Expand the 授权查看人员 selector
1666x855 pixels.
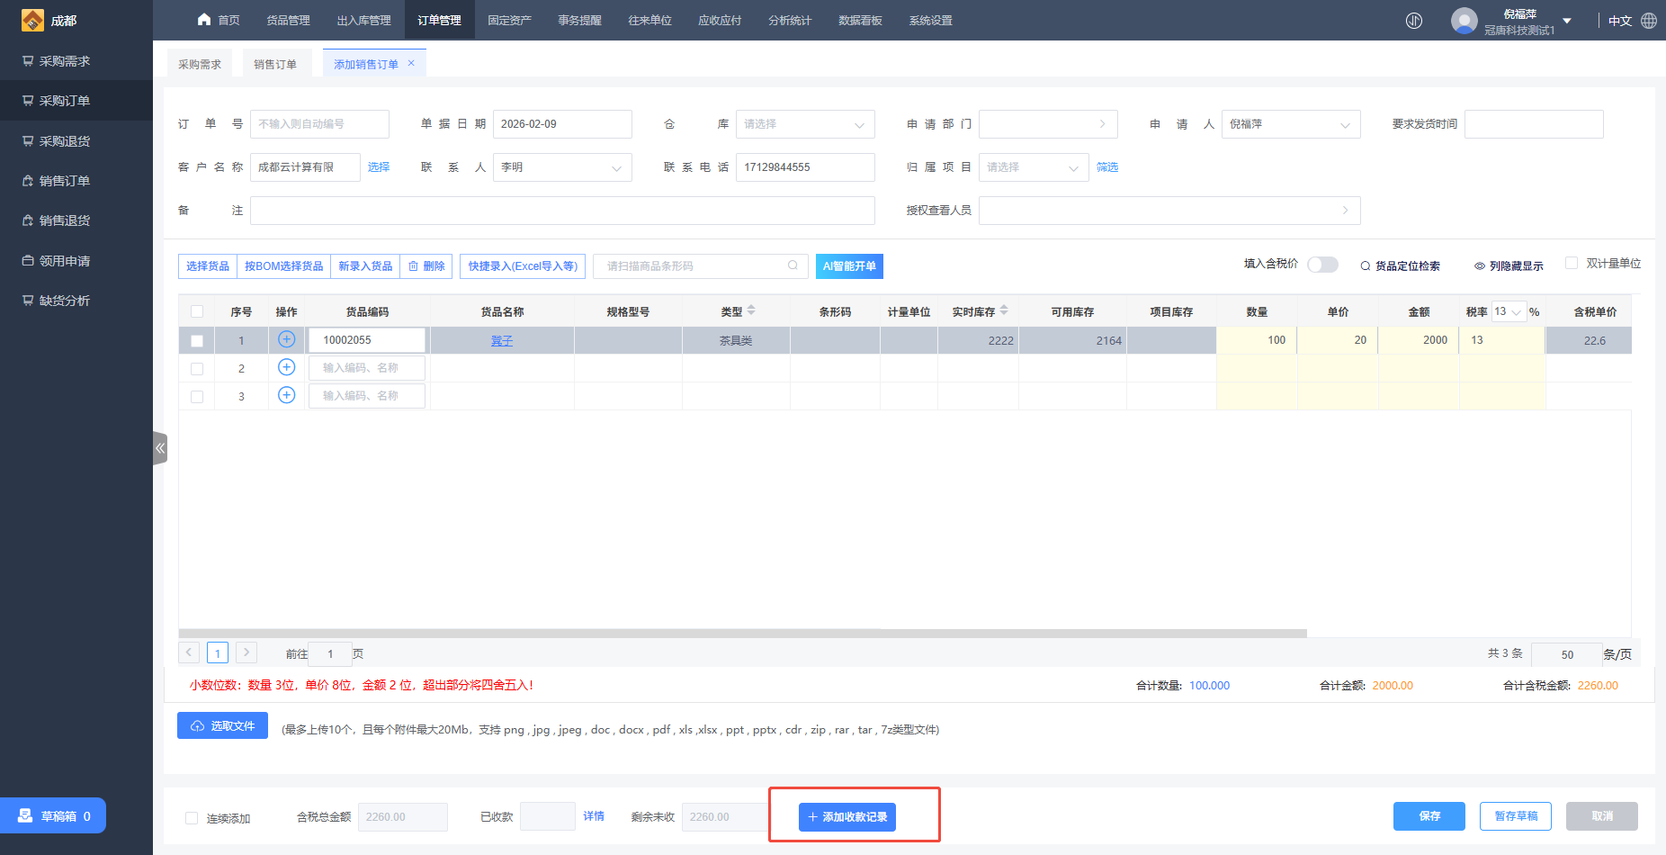(1169, 211)
